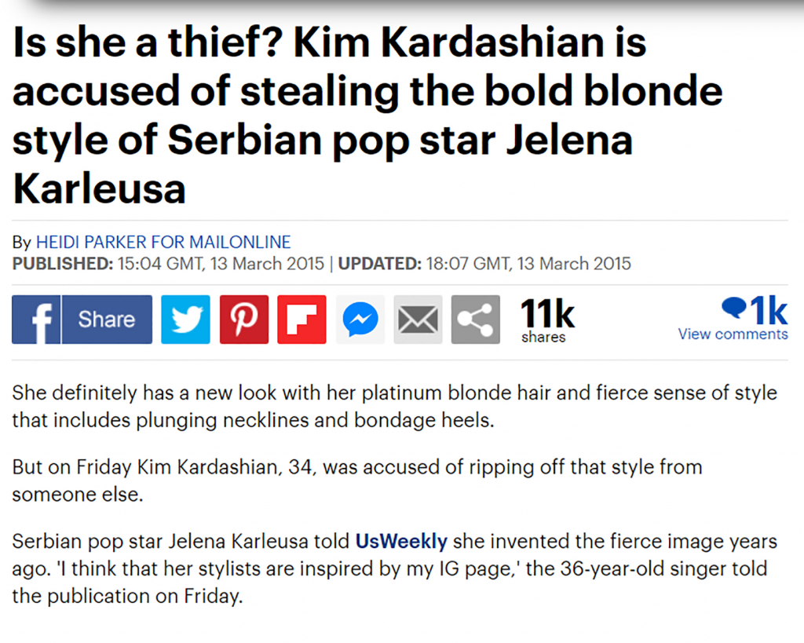Click the updated timestamp text
Image resolution: width=804 pixels, height=643 pixels.
point(484,264)
